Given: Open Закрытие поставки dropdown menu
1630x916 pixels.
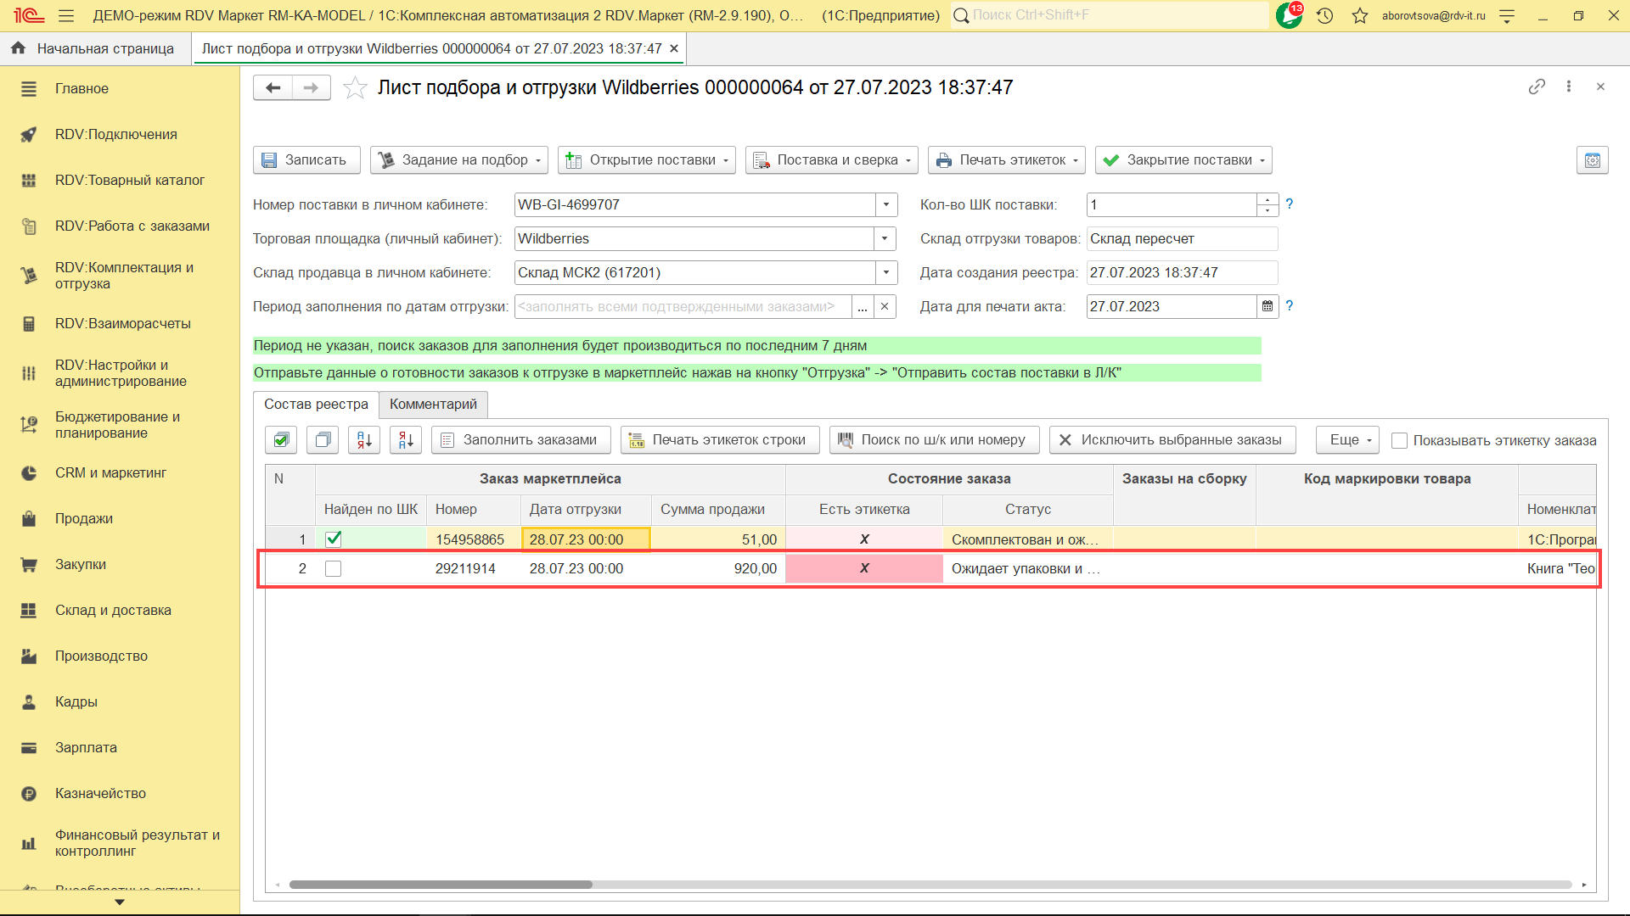Looking at the screenshot, I should pos(1262,160).
